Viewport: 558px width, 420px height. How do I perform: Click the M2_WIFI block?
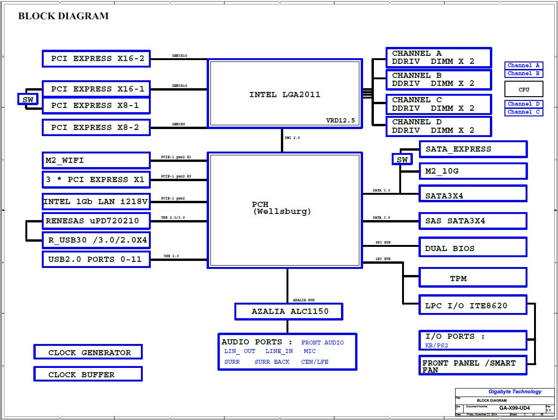[x=96, y=160]
